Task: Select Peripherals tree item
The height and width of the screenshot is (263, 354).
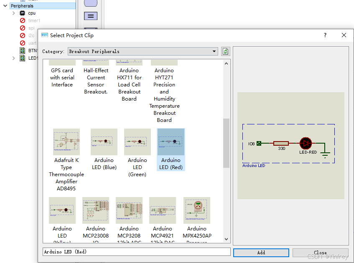Action: pyautogui.click(x=43, y=6)
